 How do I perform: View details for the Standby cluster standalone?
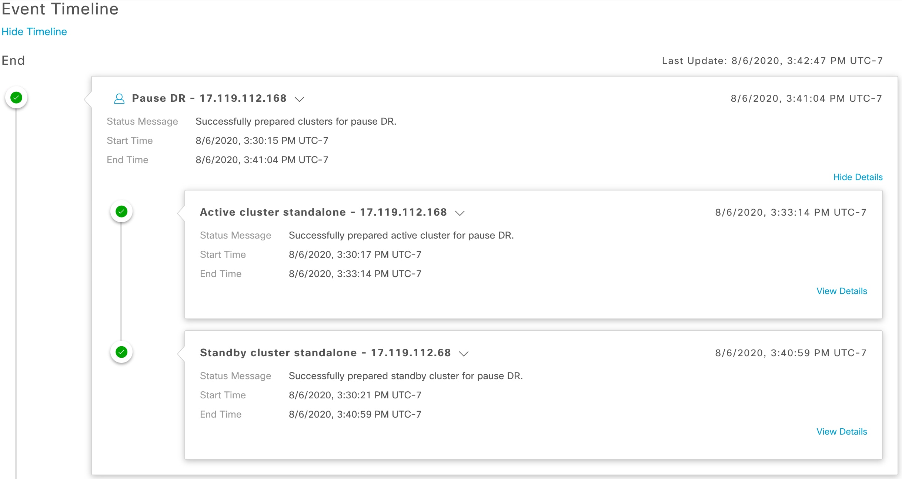coord(842,432)
